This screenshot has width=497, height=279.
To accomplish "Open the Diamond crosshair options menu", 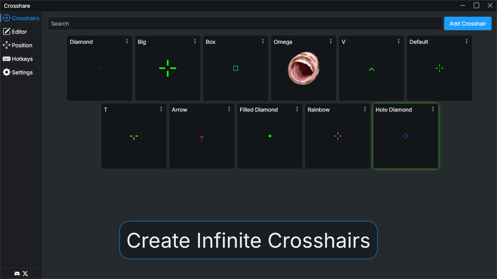I will (x=127, y=41).
